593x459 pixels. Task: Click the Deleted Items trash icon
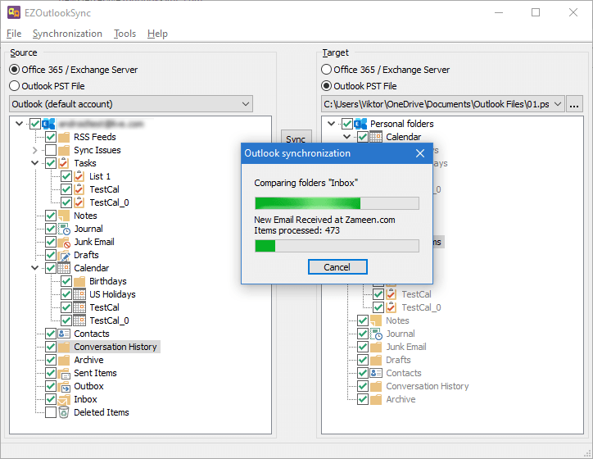pos(64,412)
